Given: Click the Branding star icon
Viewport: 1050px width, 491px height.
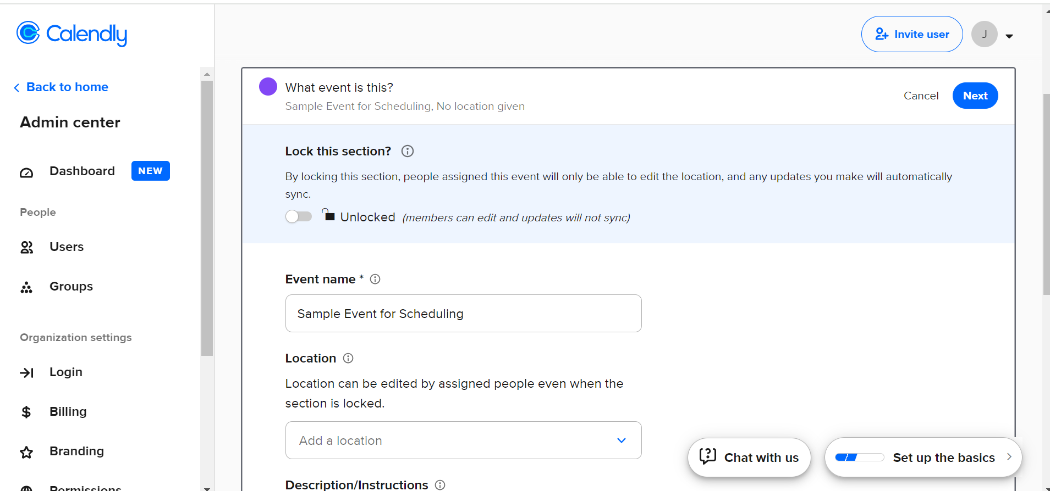Looking at the screenshot, I should coord(26,452).
